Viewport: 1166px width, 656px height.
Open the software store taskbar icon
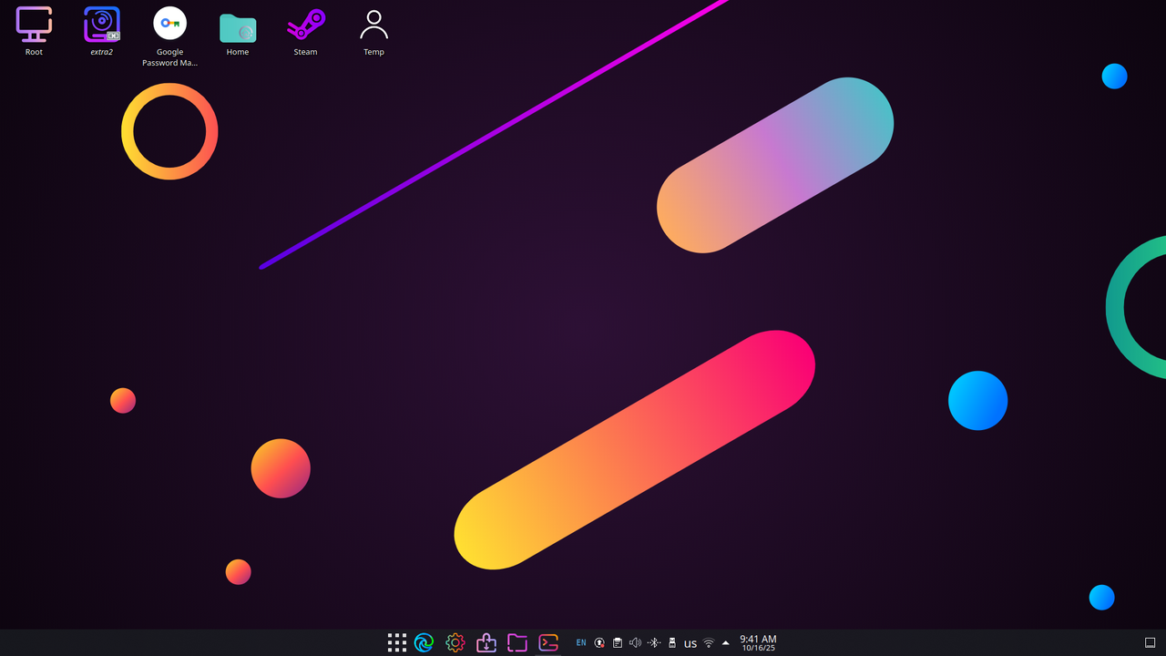pos(486,642)
